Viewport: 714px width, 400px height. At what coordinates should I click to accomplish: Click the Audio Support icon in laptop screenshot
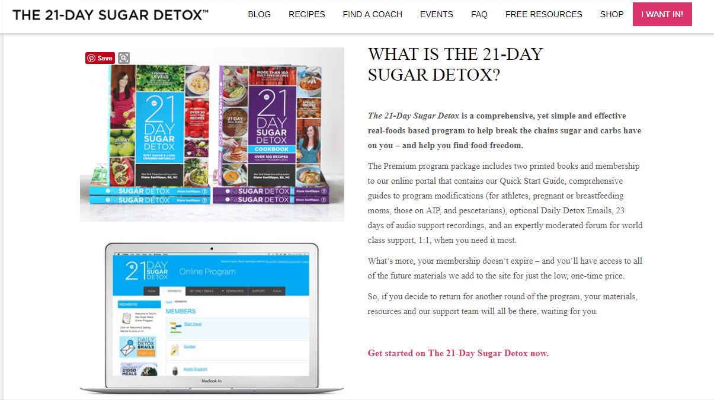(175, 370)
